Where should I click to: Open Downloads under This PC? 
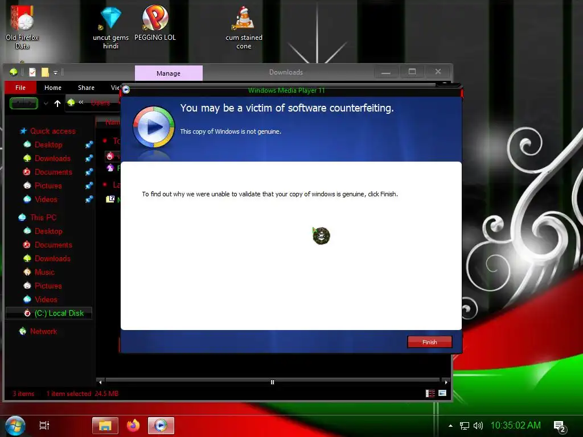(52, 258)
